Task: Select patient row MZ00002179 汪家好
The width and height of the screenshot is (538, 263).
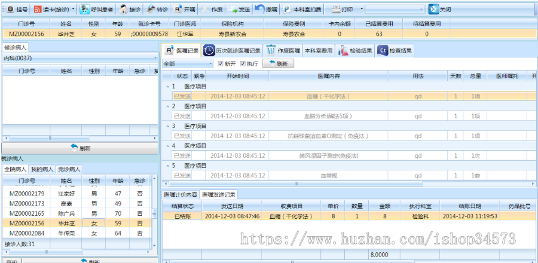Action: tap(76, 194)
